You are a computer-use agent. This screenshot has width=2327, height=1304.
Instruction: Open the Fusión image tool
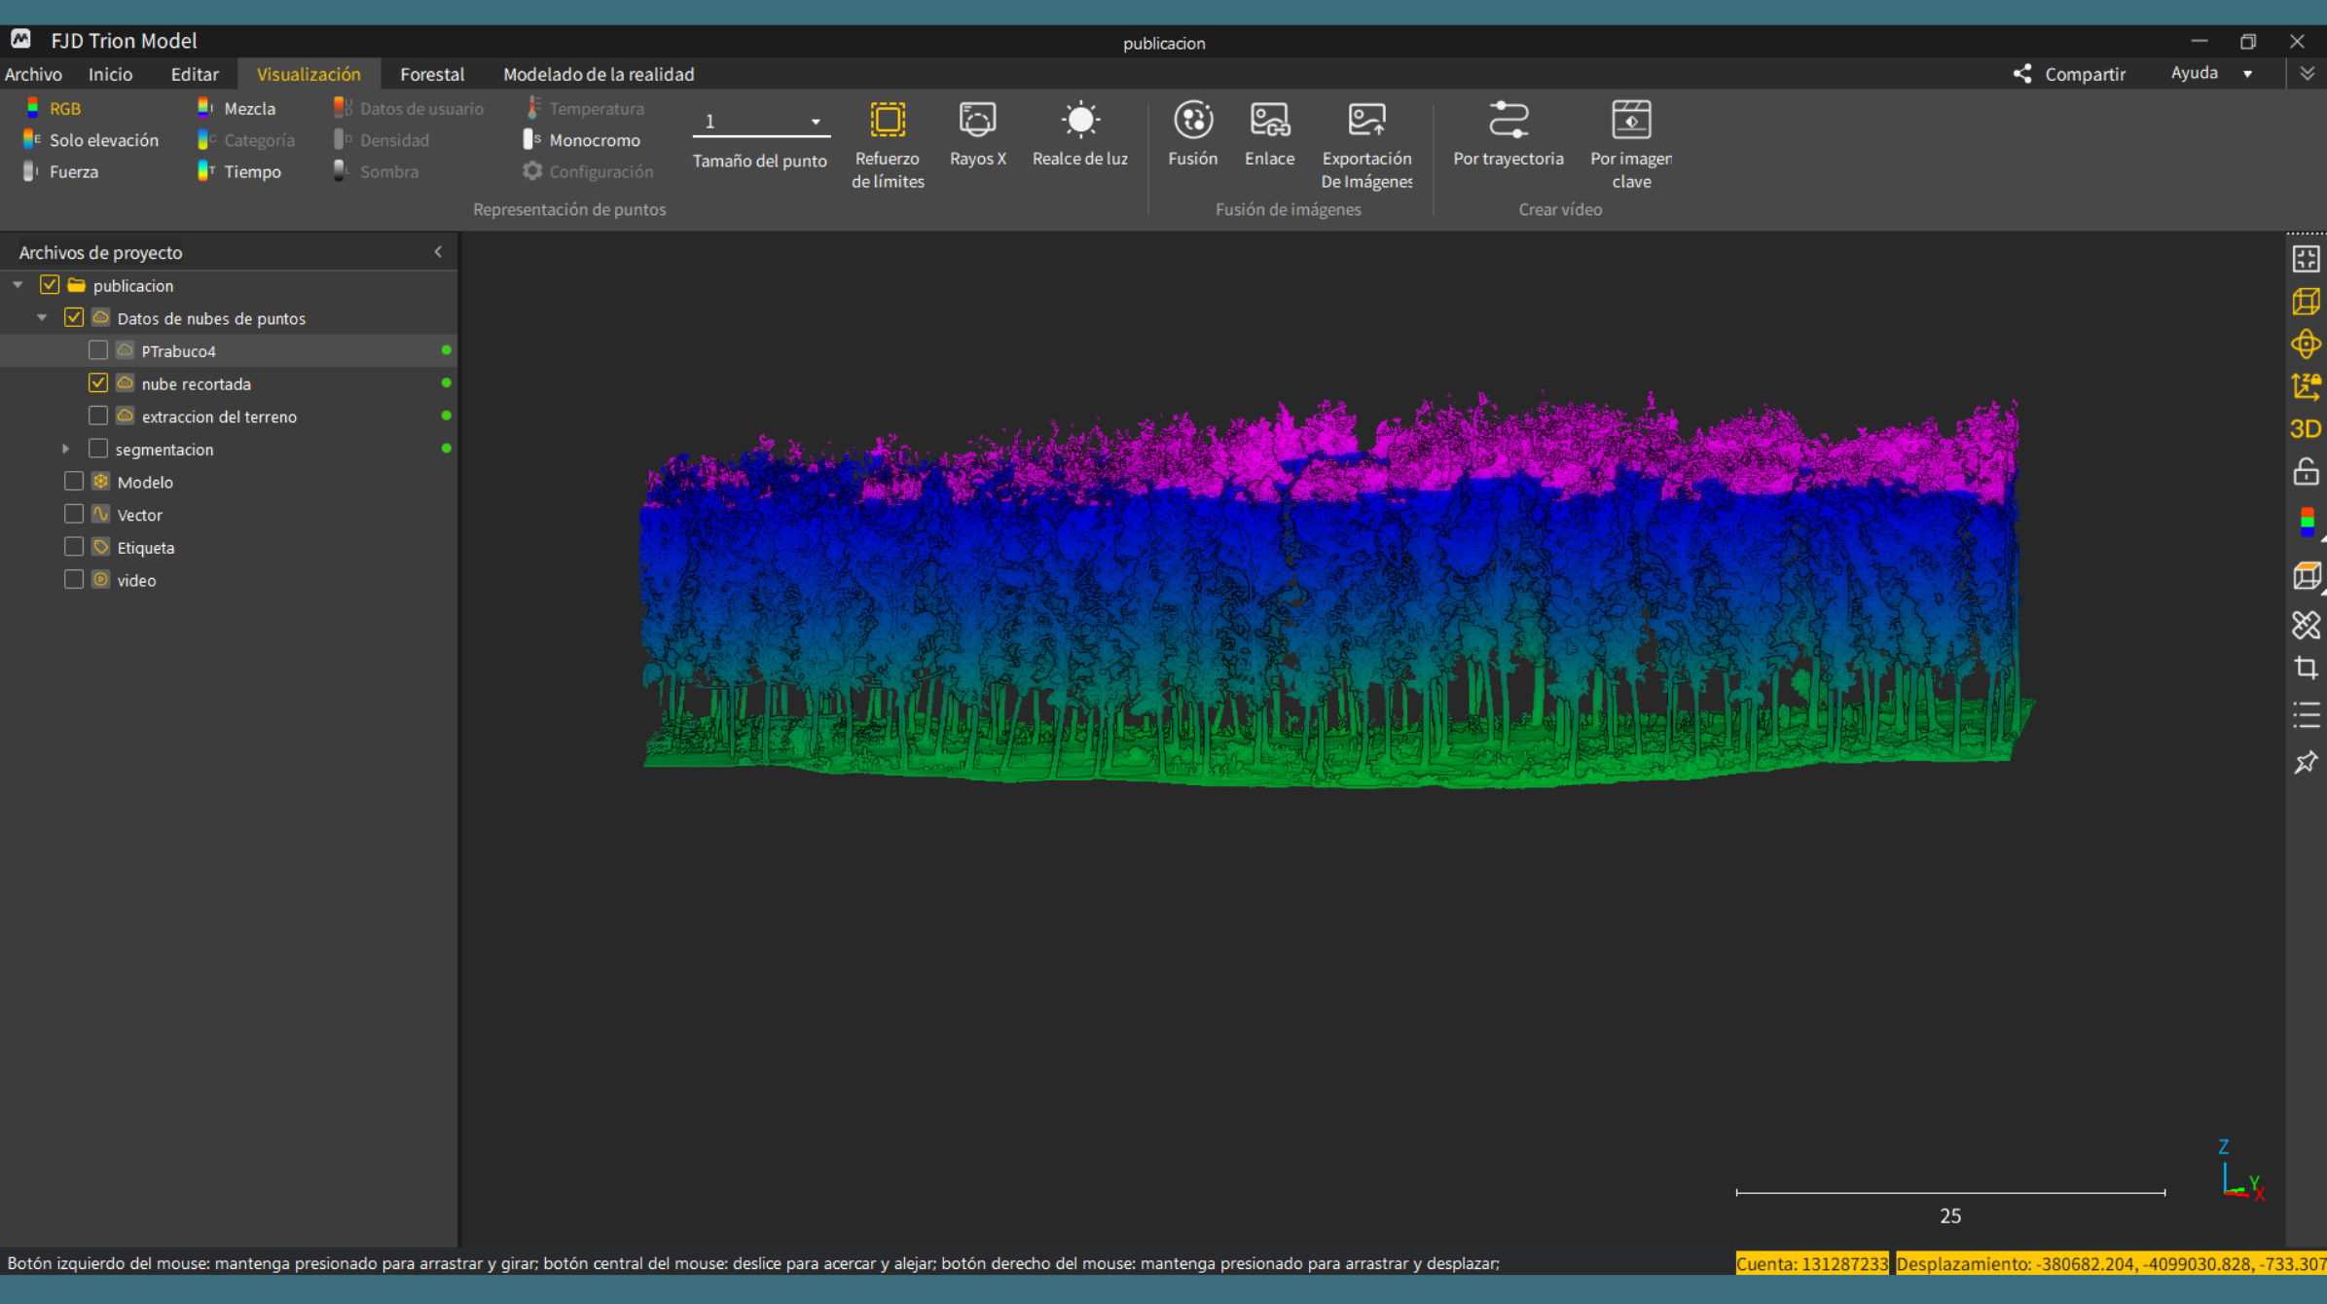(x=1192, y=134)
